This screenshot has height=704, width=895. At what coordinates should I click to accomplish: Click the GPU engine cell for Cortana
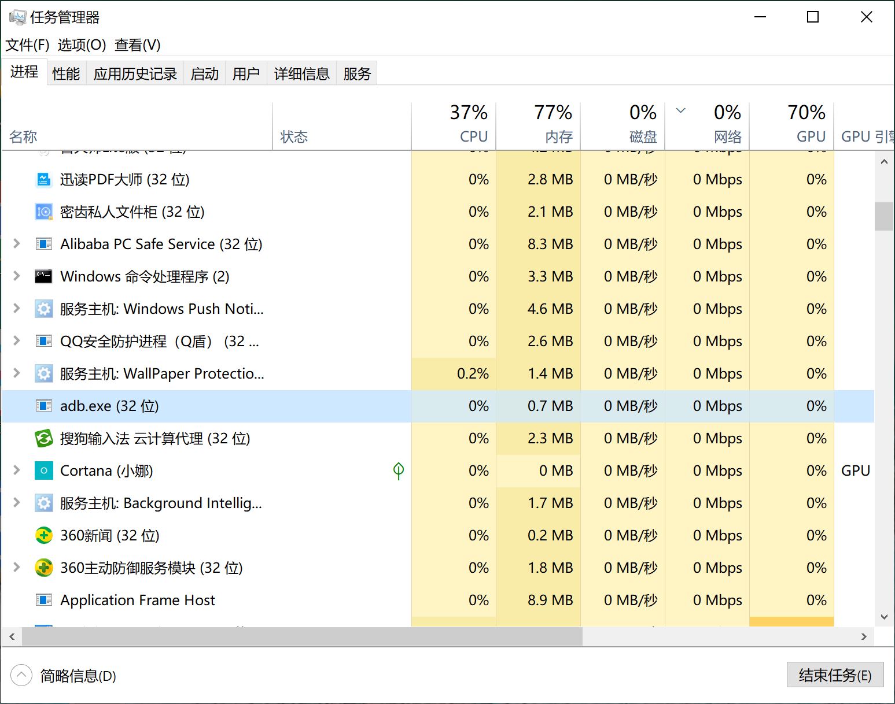(855, 471)
